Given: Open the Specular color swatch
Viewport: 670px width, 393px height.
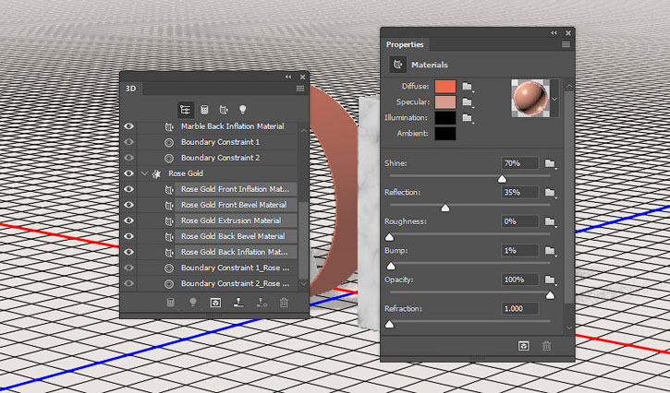Looking at the screenshot, I should click(445, 102).
